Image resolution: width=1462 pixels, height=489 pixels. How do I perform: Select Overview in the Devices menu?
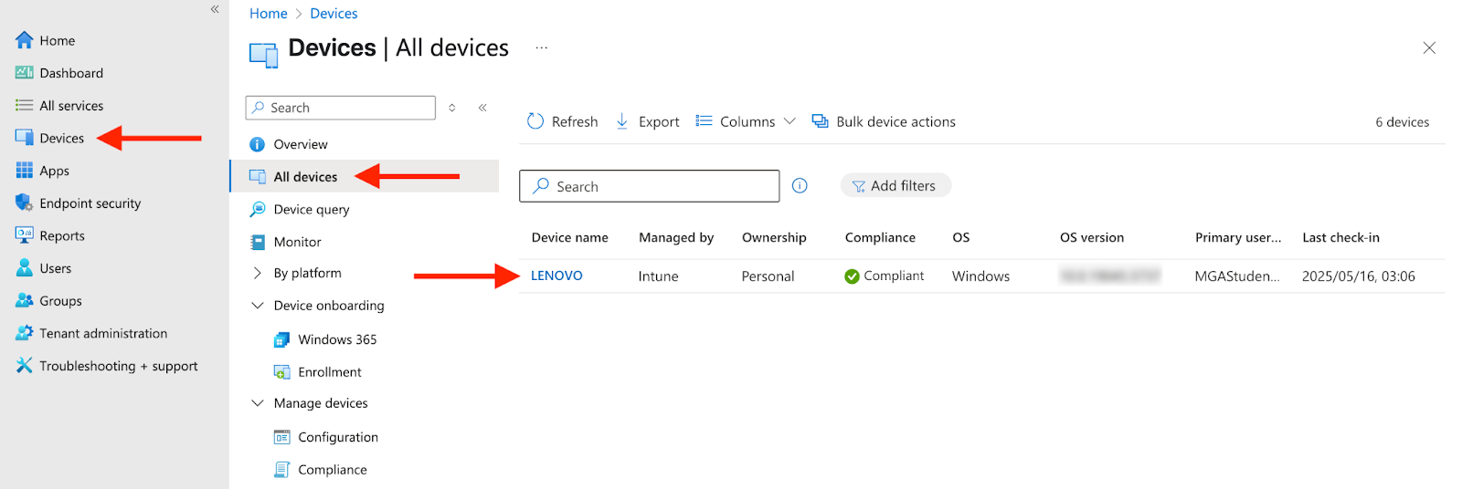(x=300, y=144)
